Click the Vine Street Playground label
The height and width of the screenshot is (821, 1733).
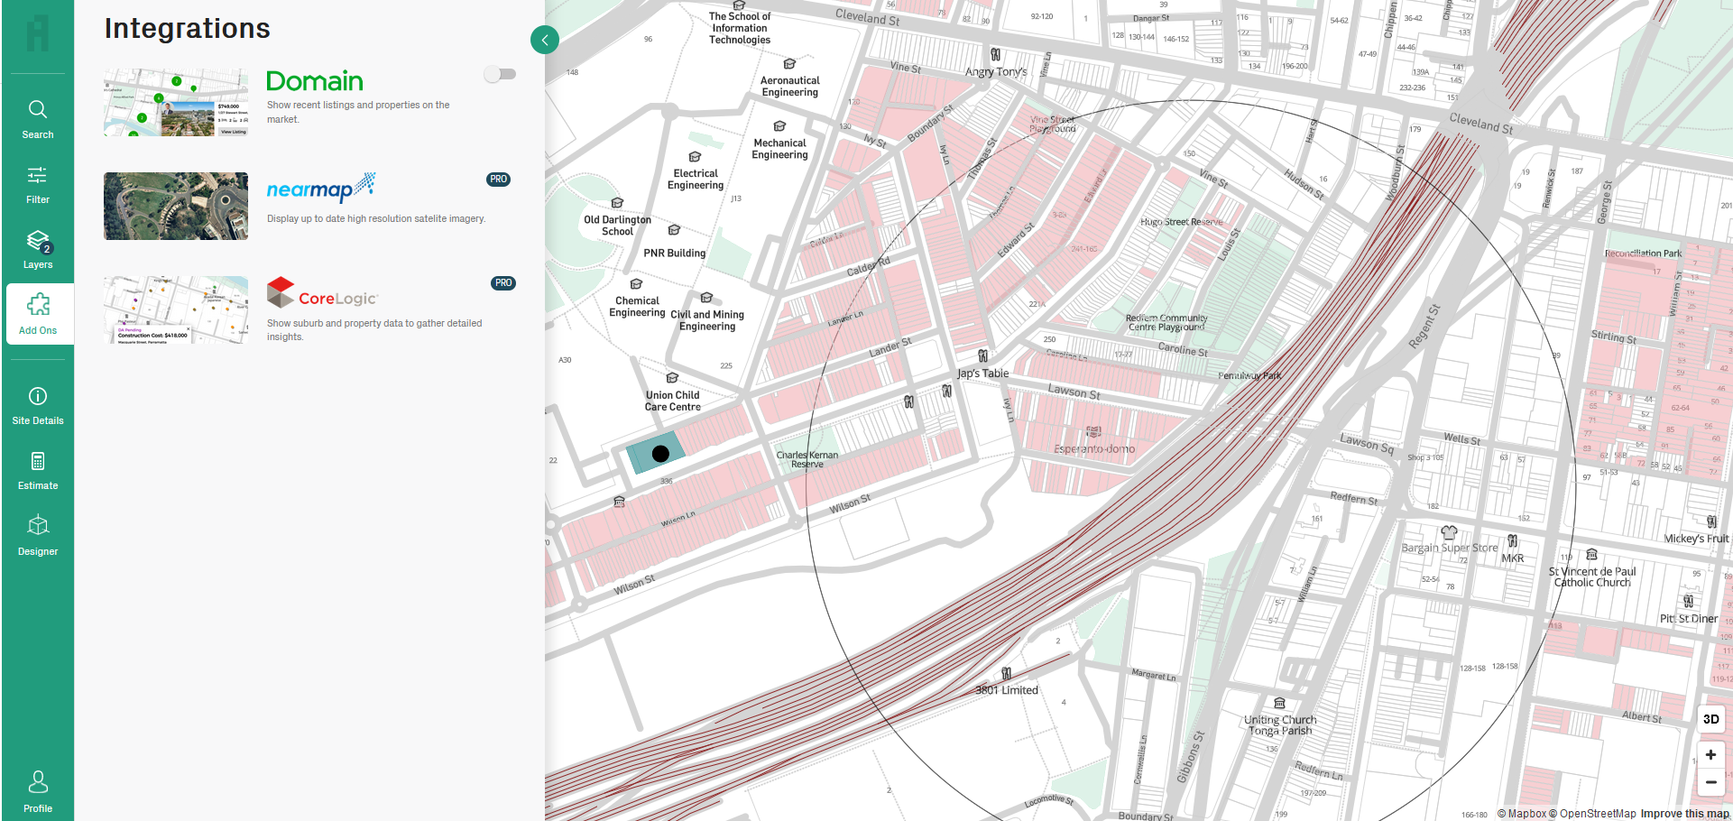(1053, 124)
